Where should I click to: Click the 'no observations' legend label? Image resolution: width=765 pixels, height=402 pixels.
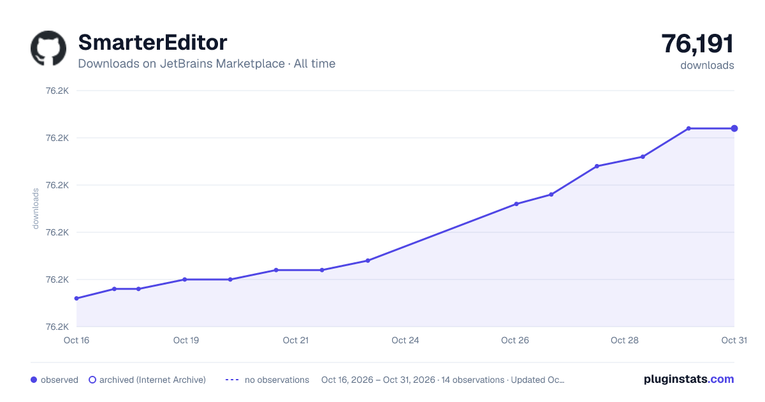point(277,380)
